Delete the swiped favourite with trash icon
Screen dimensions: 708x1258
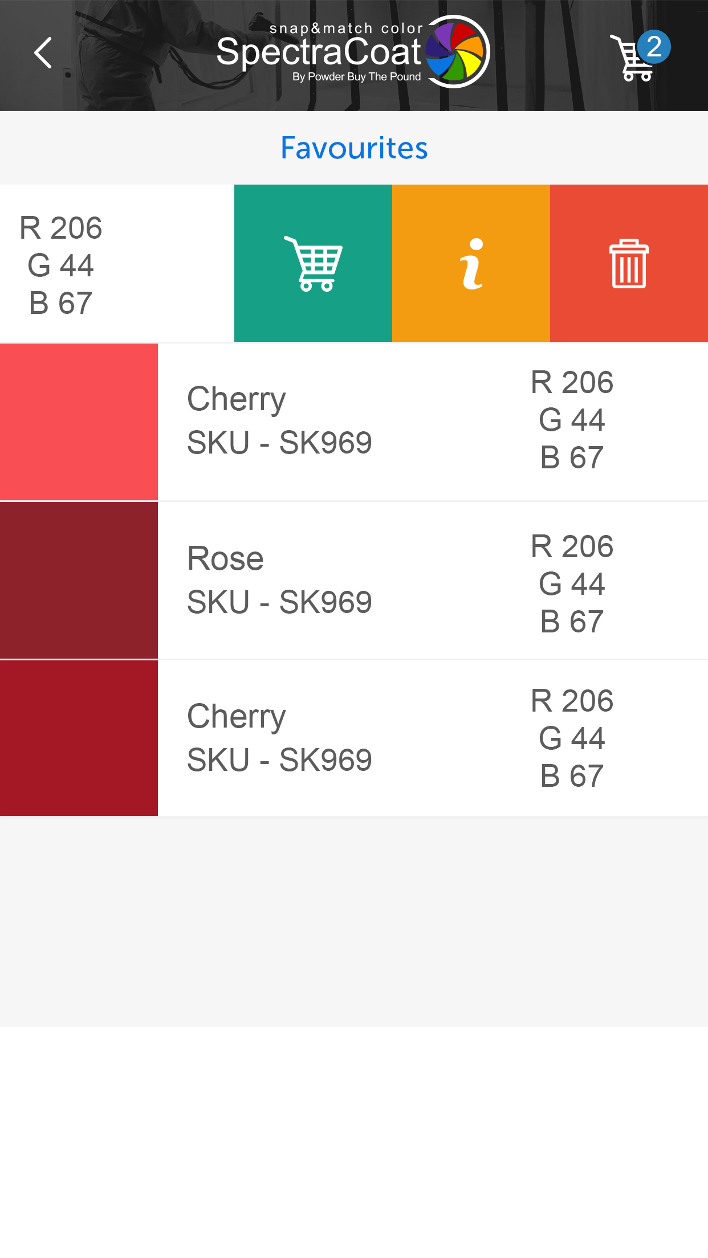(x=629, y=263)
